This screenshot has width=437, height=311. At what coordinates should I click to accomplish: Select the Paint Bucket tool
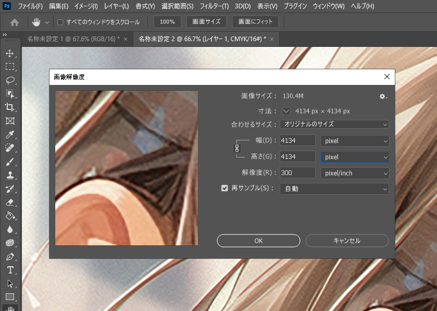pos(10,216)
